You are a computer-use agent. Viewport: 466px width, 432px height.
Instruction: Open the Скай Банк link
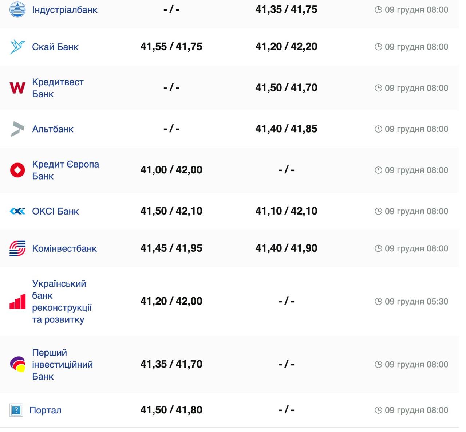tap(55, 47)
